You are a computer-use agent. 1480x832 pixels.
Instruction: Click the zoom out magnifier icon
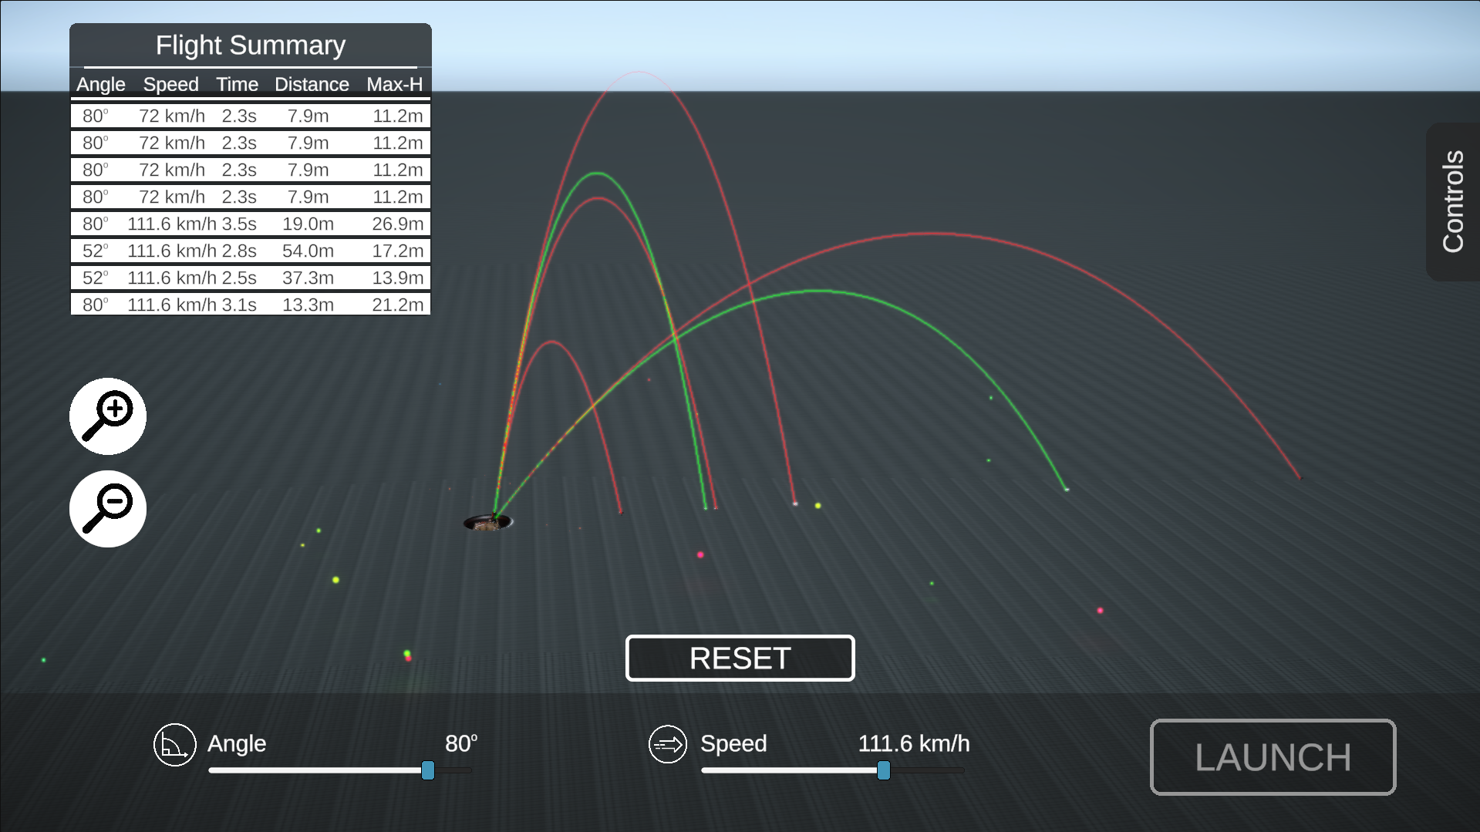point(108,509)
